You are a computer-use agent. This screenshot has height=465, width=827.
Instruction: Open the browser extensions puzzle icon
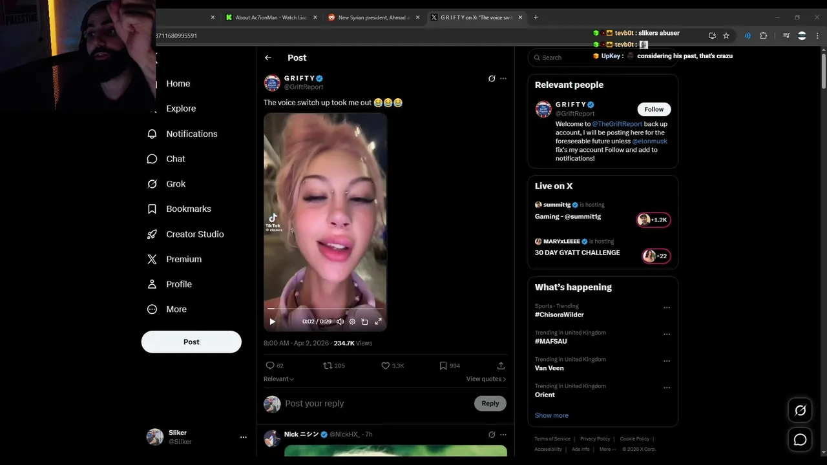pyautogui.click(x=763, y=36)
